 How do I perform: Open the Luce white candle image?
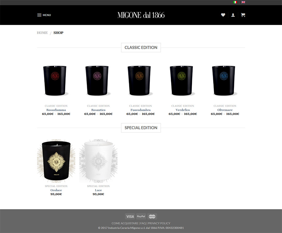pos(98,161)
